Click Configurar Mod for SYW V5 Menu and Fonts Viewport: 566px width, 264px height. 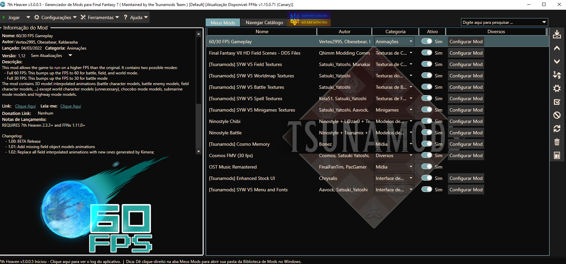pos(466,190)
